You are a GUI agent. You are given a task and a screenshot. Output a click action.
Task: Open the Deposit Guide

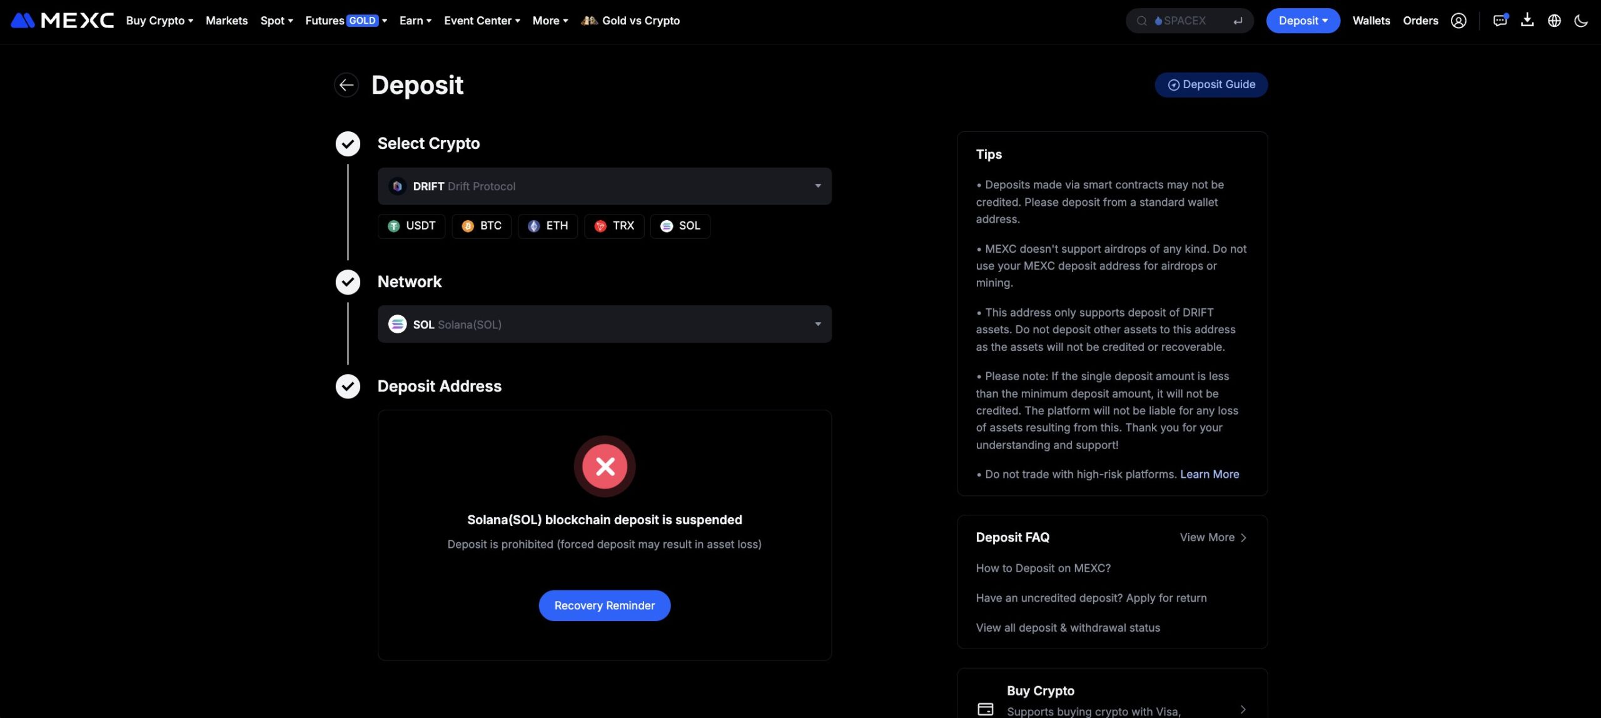(1211, 84)
